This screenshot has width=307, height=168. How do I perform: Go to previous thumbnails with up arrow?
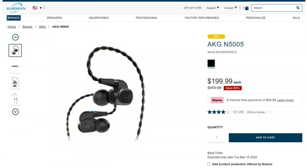pyautogui.click(x=15, y=37)
